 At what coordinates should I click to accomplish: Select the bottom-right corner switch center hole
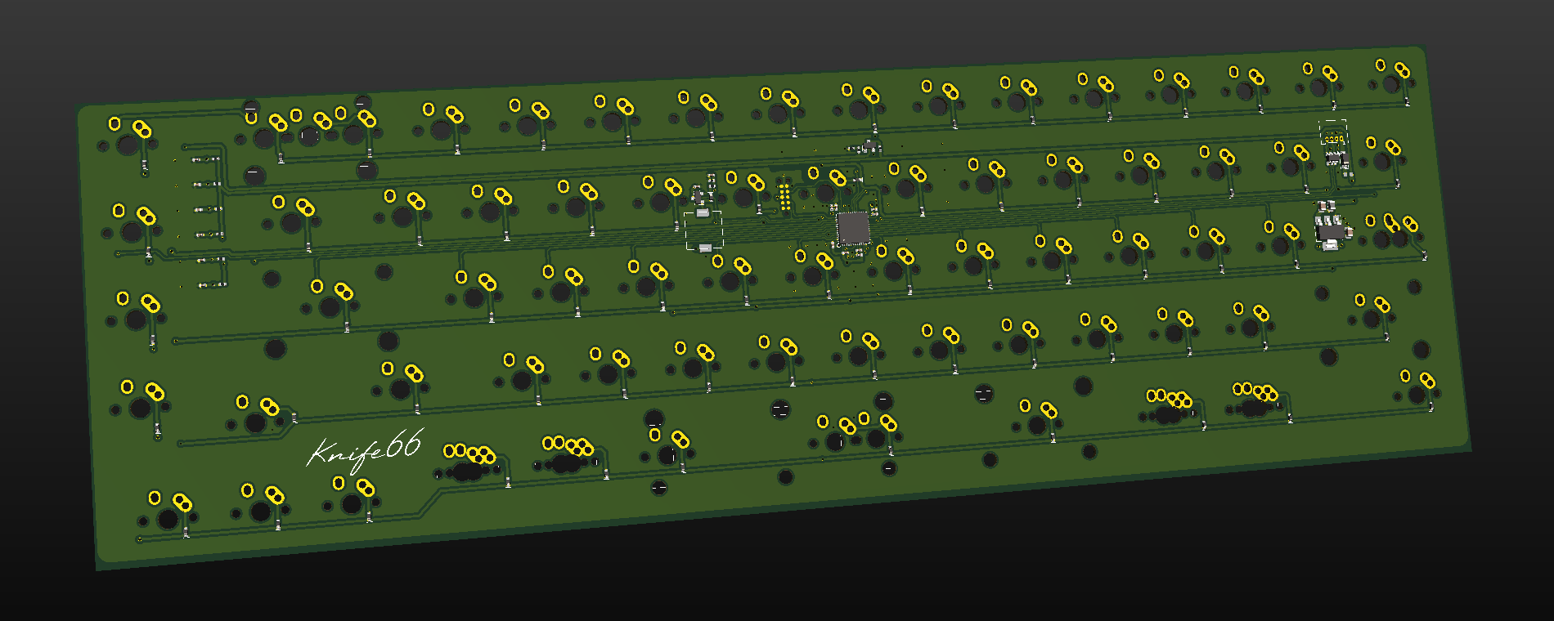(x=1417, y=395)
